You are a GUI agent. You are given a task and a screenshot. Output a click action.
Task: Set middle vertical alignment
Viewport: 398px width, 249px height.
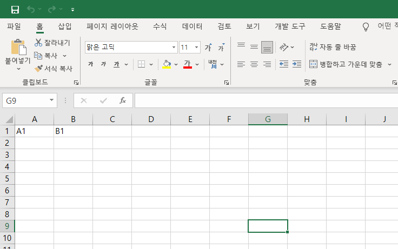pyautogui.click(x=254, y=47)
